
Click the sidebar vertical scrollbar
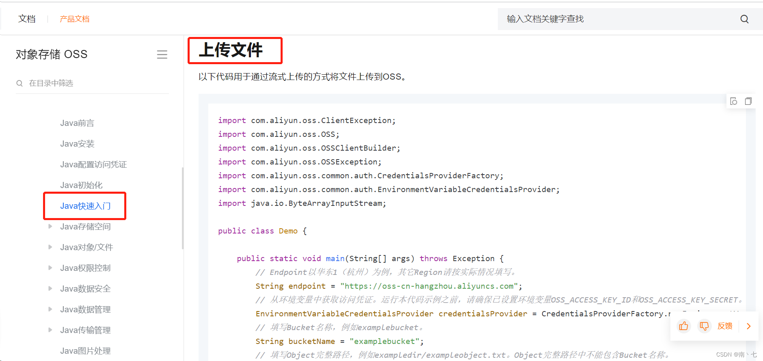tap(183, 208)
